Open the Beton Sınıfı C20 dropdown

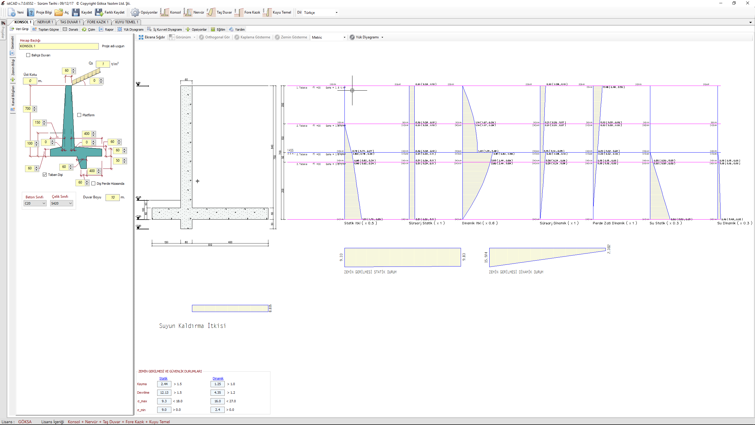coord(35,203)
